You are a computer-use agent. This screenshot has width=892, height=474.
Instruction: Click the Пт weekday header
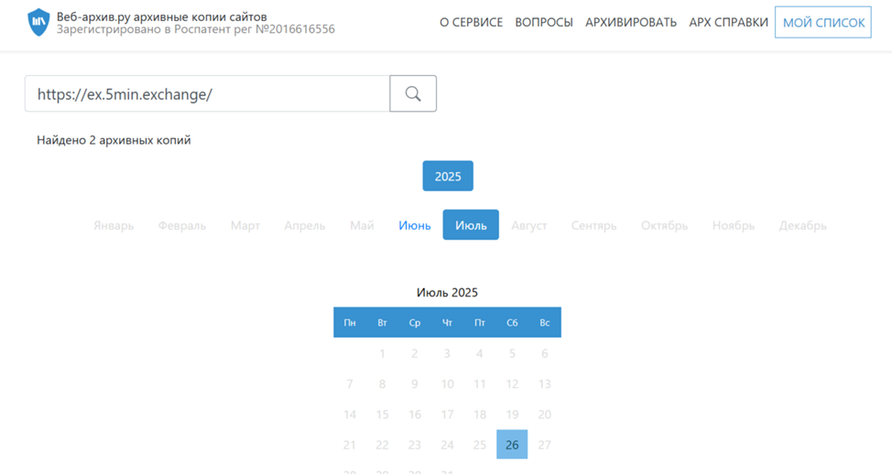coord(480,322)
